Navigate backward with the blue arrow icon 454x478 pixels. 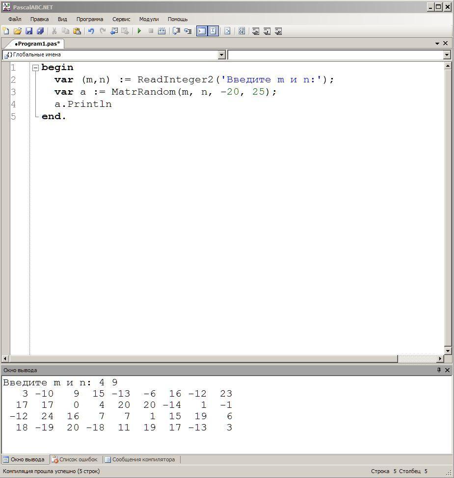[x=114, y=31]
